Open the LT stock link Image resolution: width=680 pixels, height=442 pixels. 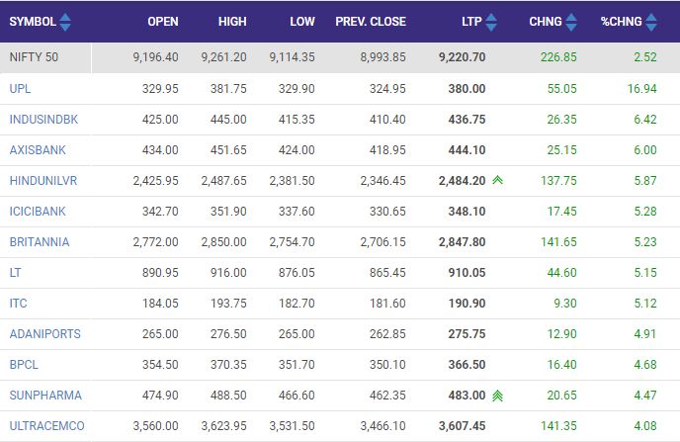tap(15, 272)
